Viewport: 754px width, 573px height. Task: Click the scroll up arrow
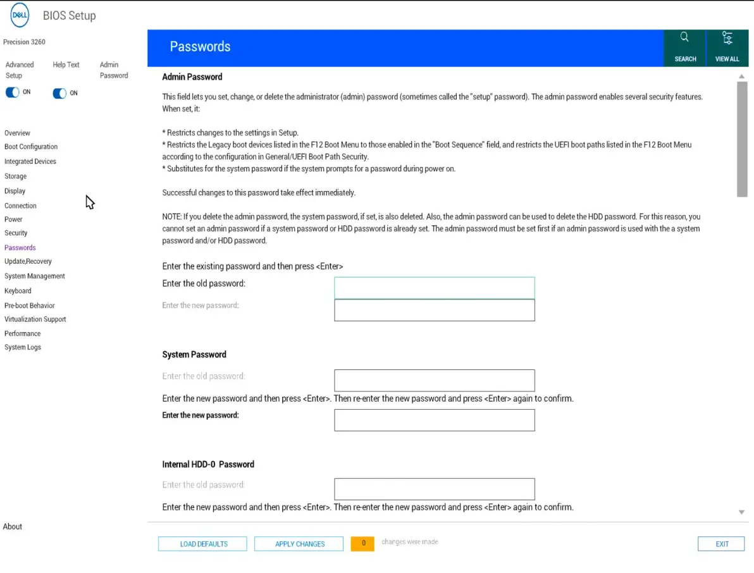[x=742, y=77]
